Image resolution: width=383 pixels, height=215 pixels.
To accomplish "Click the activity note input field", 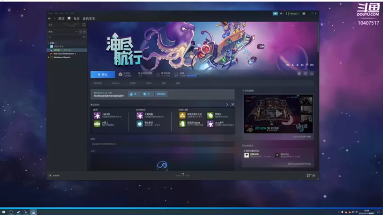I will pyautogui.click(x=162, y=144).
